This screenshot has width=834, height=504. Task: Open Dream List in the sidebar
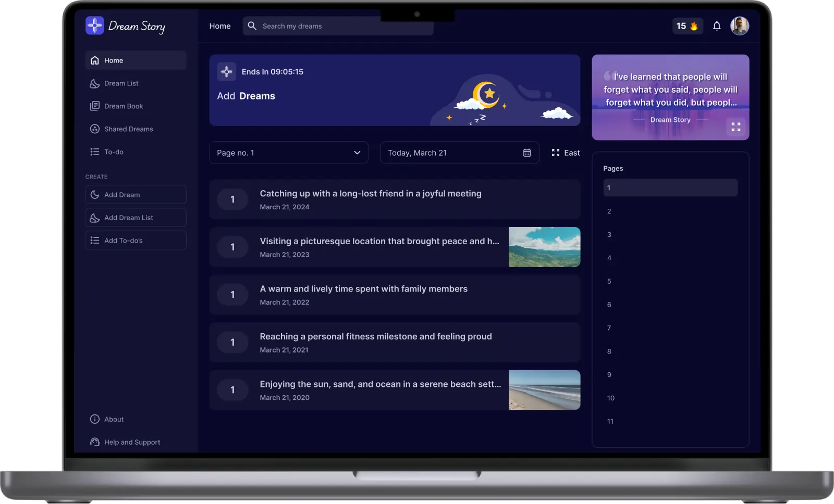[x=121, y=83]
